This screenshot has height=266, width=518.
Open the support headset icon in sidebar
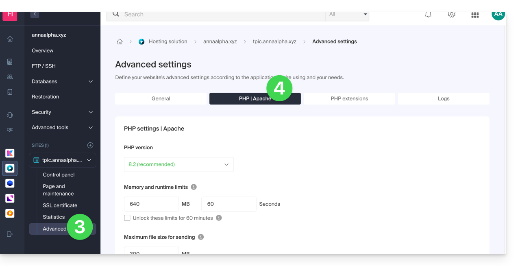[10, 115]
